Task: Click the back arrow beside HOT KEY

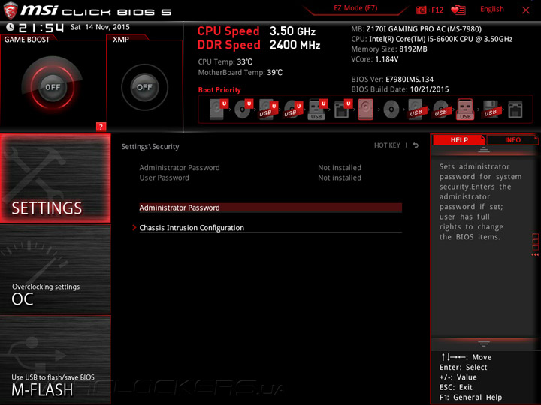Action: (416, 145)
